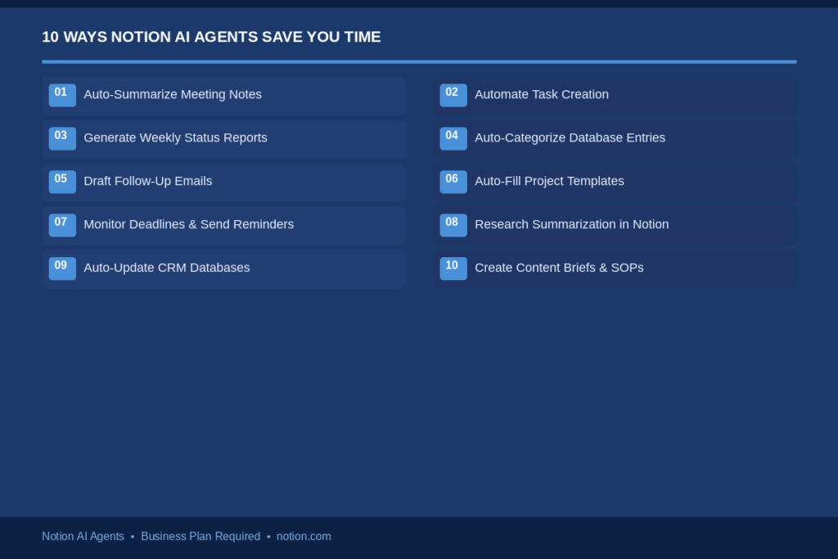838x559 pixels.
Task: Click the 05 number badge
Action: coord(62,182)
